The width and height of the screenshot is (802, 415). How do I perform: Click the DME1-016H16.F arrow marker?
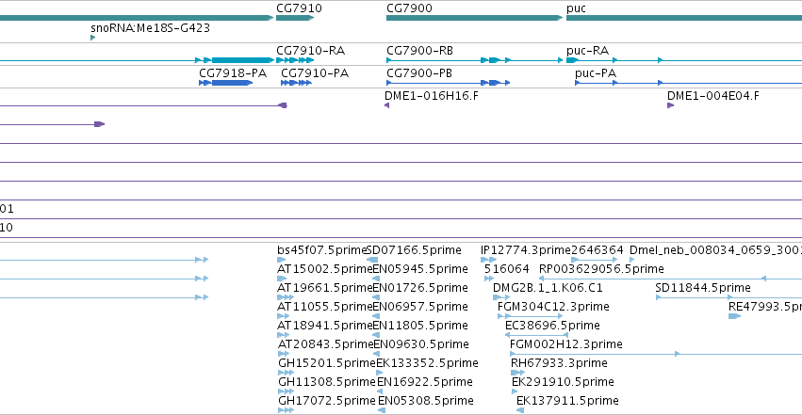(386, 105)
